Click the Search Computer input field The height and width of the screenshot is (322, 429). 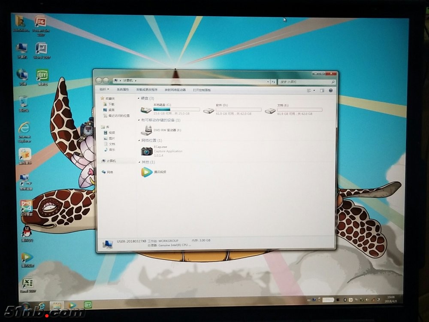305,82
